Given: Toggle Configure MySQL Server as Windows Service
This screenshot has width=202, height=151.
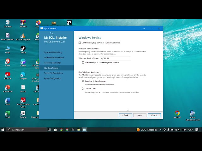Looking at the screenshot, I should pyautogui.click(x=80, y=43).
